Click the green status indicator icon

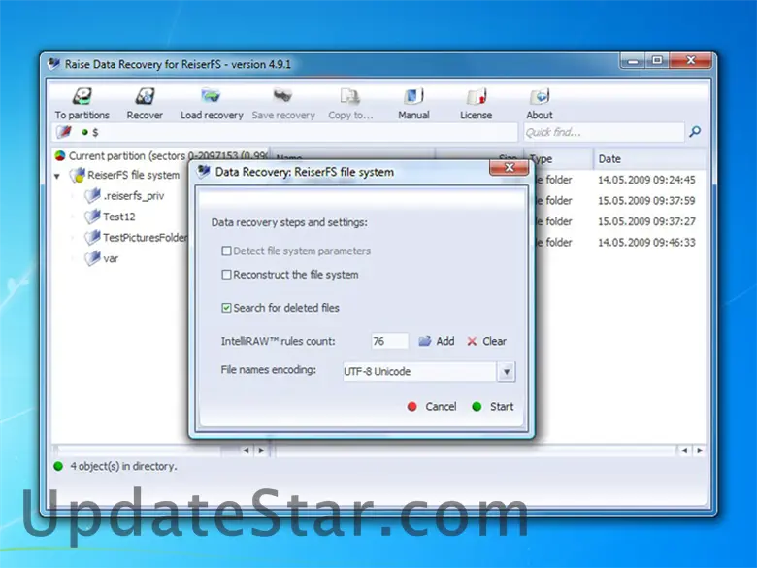[58, 467]
